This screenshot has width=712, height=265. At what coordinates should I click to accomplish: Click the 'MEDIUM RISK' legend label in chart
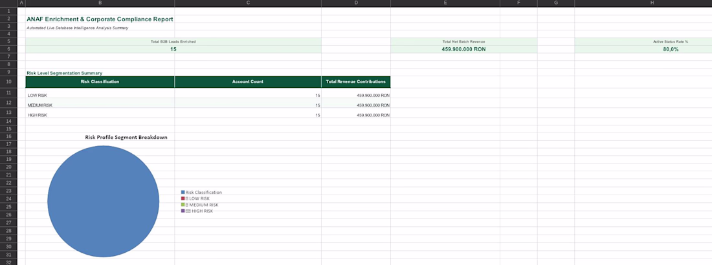pos(204,205)
